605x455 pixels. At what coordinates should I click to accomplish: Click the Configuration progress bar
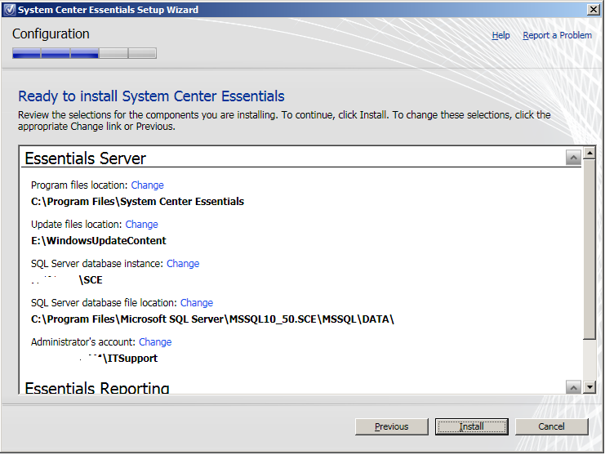[84, 54]
